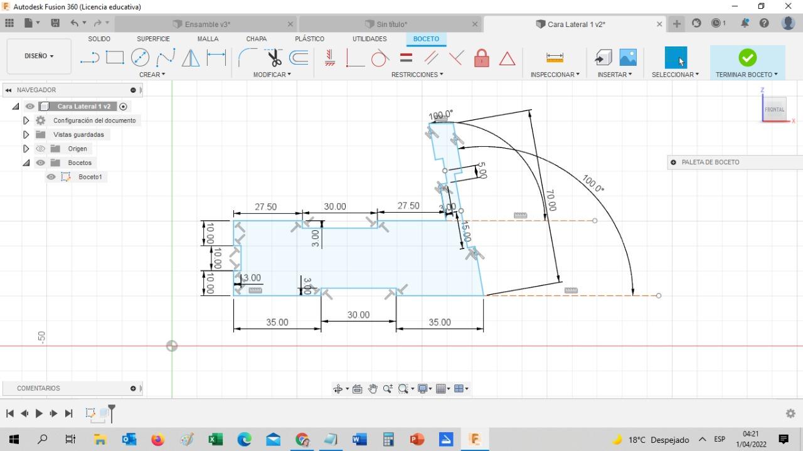Viewport: 803px width, 451px height.
Task: Select the Center Diameter Circle tool
Action: pyautogui.click(x=140, y=58)
